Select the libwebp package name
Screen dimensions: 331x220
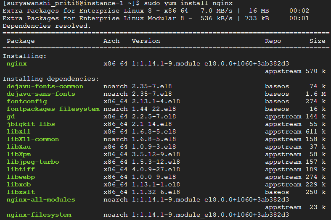[x=21, y=177]
